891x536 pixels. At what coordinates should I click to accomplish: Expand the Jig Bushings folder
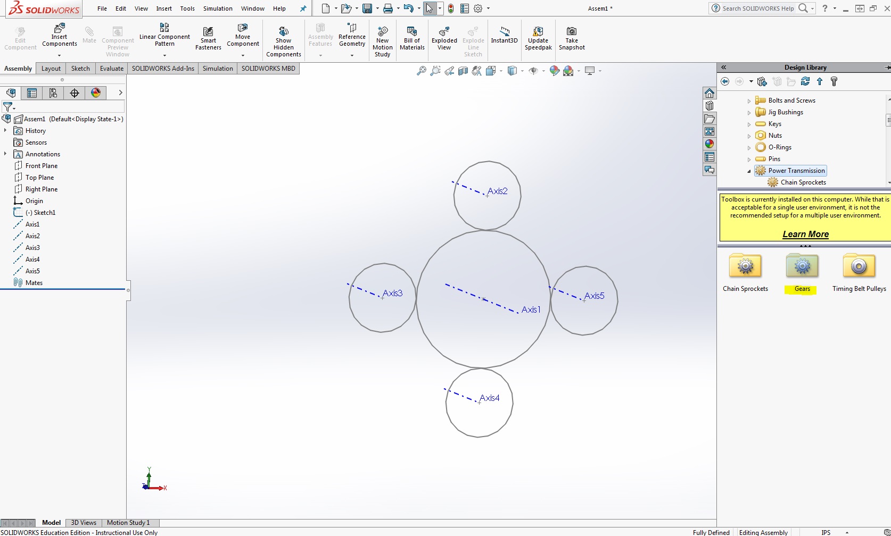749,113
